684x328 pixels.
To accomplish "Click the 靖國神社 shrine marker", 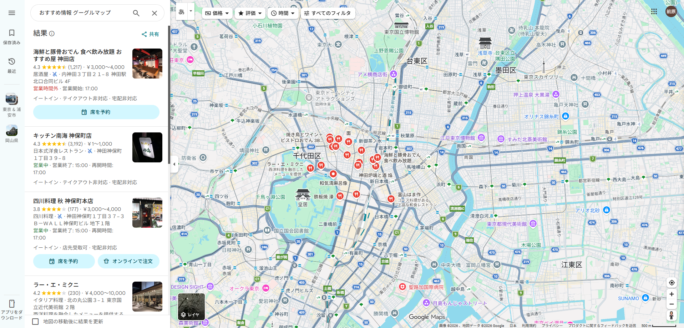I will click(266, 150).
